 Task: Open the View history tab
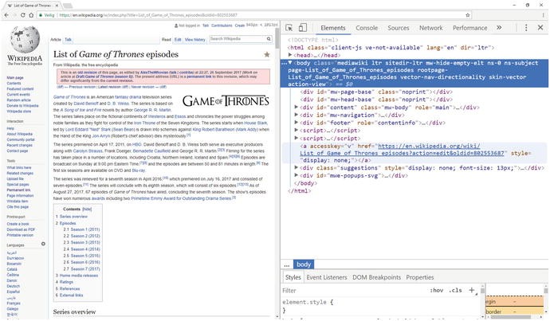(194, 40)
